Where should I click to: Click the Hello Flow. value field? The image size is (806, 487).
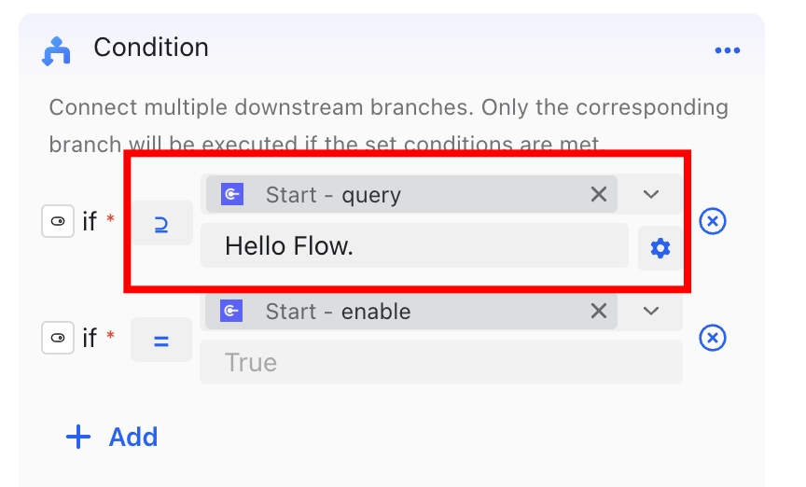pos(414,245)
